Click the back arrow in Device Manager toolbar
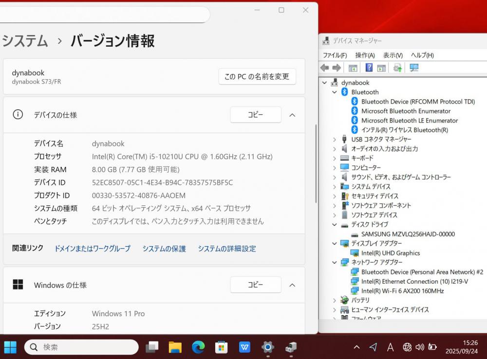 (x=325, y=68)
